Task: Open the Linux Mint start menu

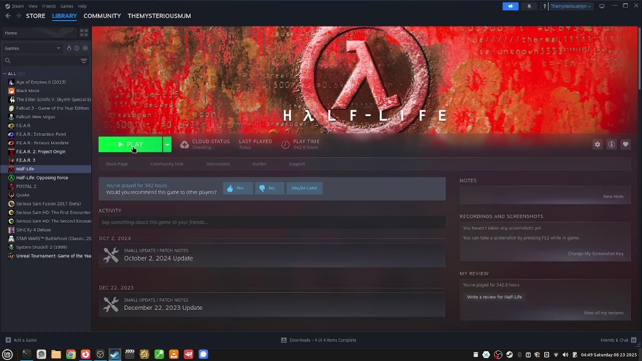Action: (x=8, y=354)
